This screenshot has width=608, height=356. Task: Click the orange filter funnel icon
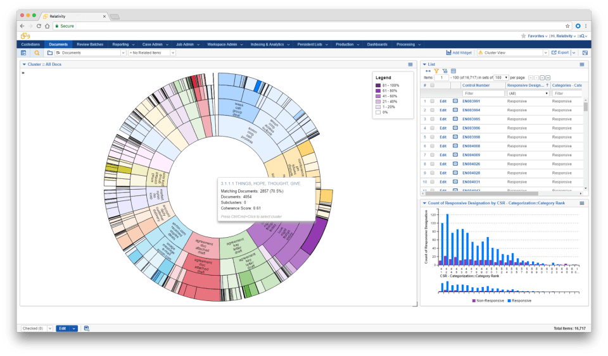coord(436,71)
